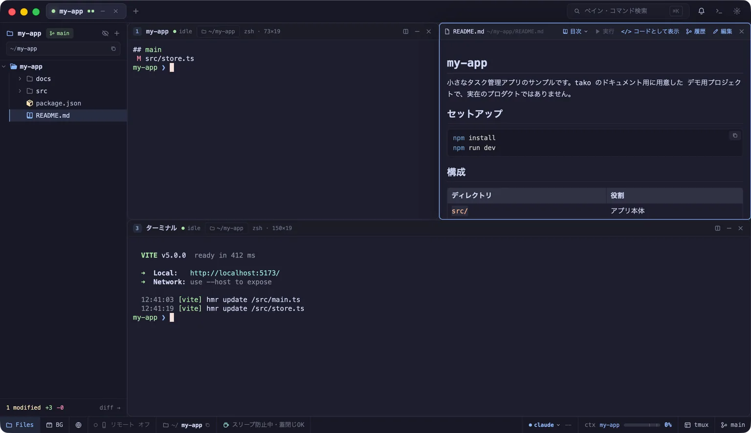This screenshot has height=433, width=751.
Task: Click the main branch badge in sidebar
Action: click(x=60, y=33)
